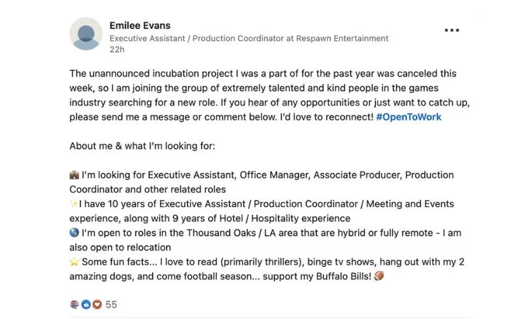Open the three-dot post options menu
506x319 pixels.
point(452,30)
